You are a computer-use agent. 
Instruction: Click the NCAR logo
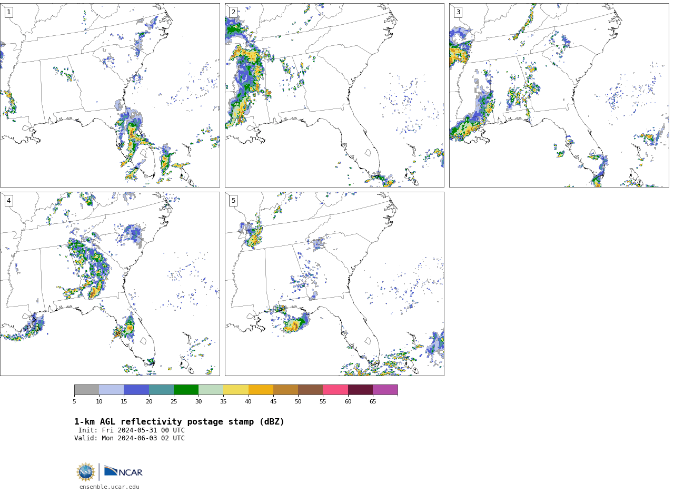(123, 471)
